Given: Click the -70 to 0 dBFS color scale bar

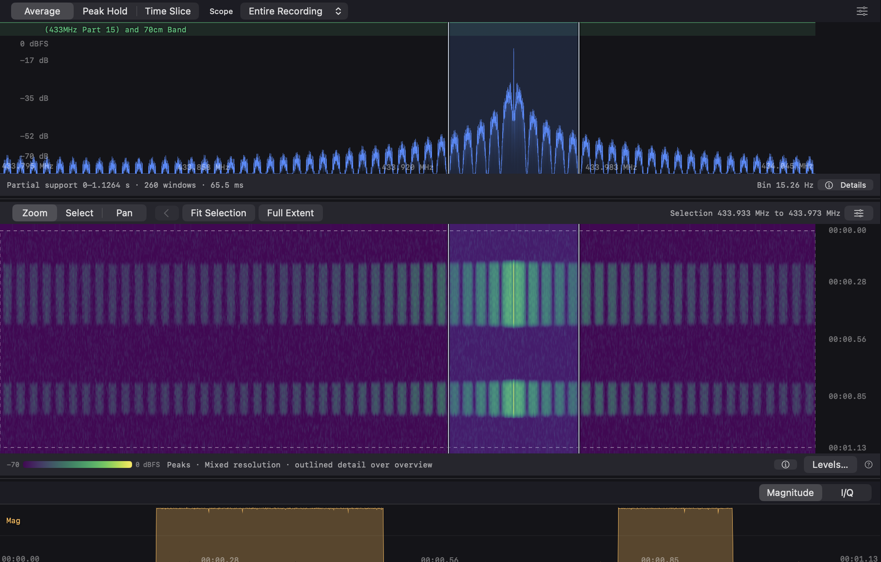Looking at the screenshot, I should [77, 465].
